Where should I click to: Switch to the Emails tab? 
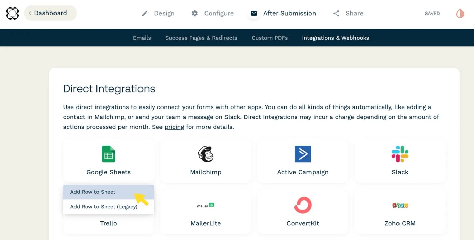pyautogui.click(x=142, y=38)
